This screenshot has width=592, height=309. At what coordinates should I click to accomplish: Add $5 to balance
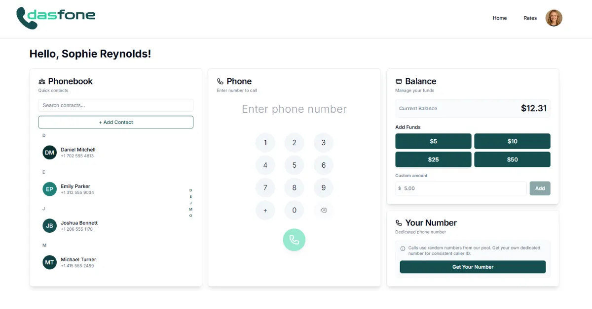point(433,141)
